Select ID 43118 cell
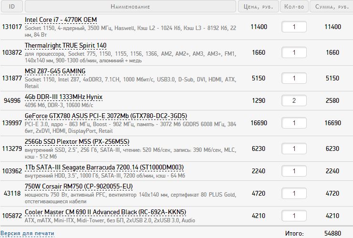 (x=12, y=193)
